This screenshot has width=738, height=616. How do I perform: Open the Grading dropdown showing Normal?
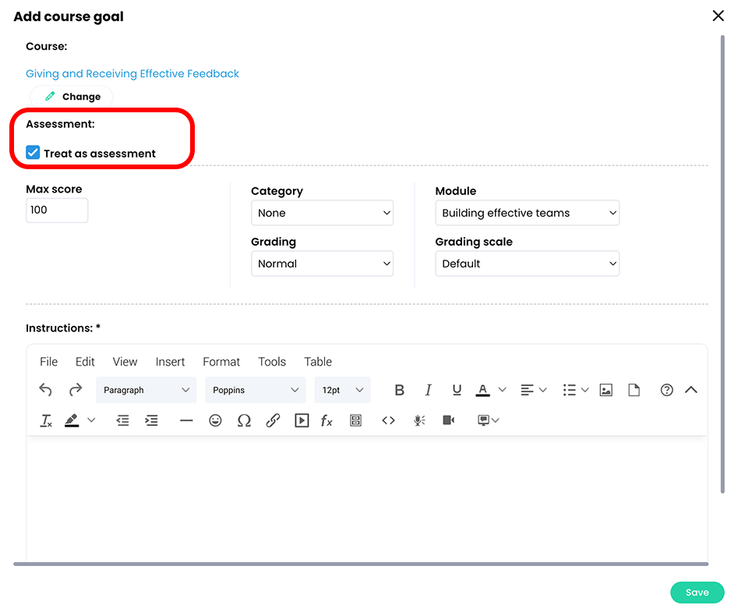[x=322, y=264]
